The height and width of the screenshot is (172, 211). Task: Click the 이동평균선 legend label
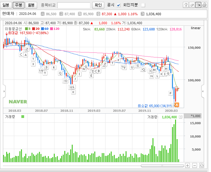pyautogui.click(x=13, y=29)
